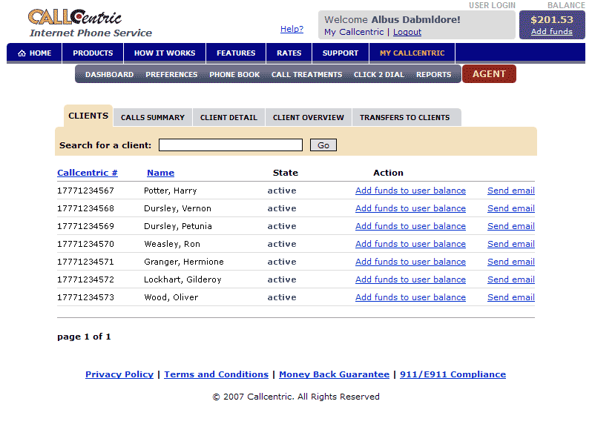Add funds to Ron Weasley's balance
The height and width of the screenshot is (427, 592).
click(x=410, y=244)
